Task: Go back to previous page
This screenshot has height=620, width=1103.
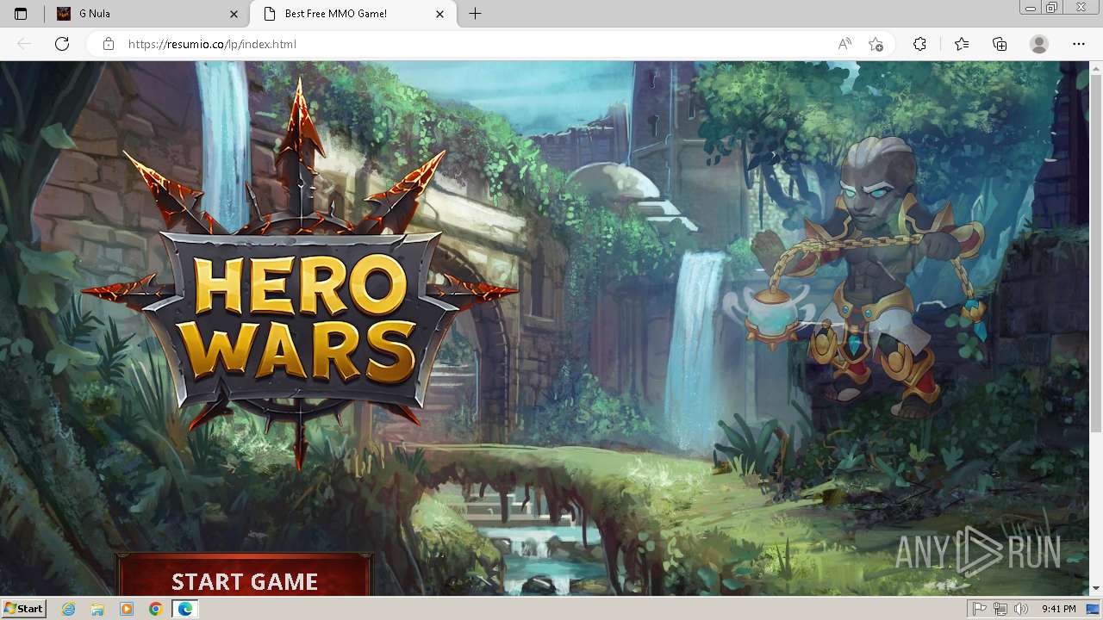Action: tap(24, 44)
